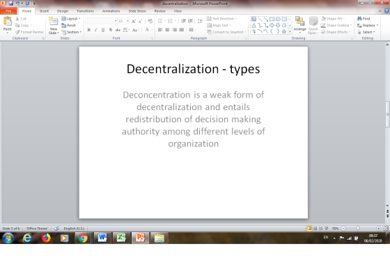Screen dimensions: 390x269
Task: Select the Rectangle shape in gallery
Action: tap(272, 19)
